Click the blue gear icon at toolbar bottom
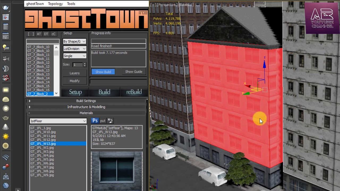The width and height of the screenshot is (340, 191). (x=6, y=185)
